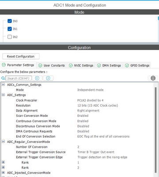Viewport: 159px width, 177px height.
Task: Switch to the User Constants tab
Action: click(x=52, y=65)
